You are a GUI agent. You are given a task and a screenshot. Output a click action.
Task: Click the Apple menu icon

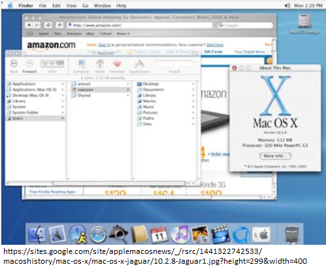click(10, 5)
